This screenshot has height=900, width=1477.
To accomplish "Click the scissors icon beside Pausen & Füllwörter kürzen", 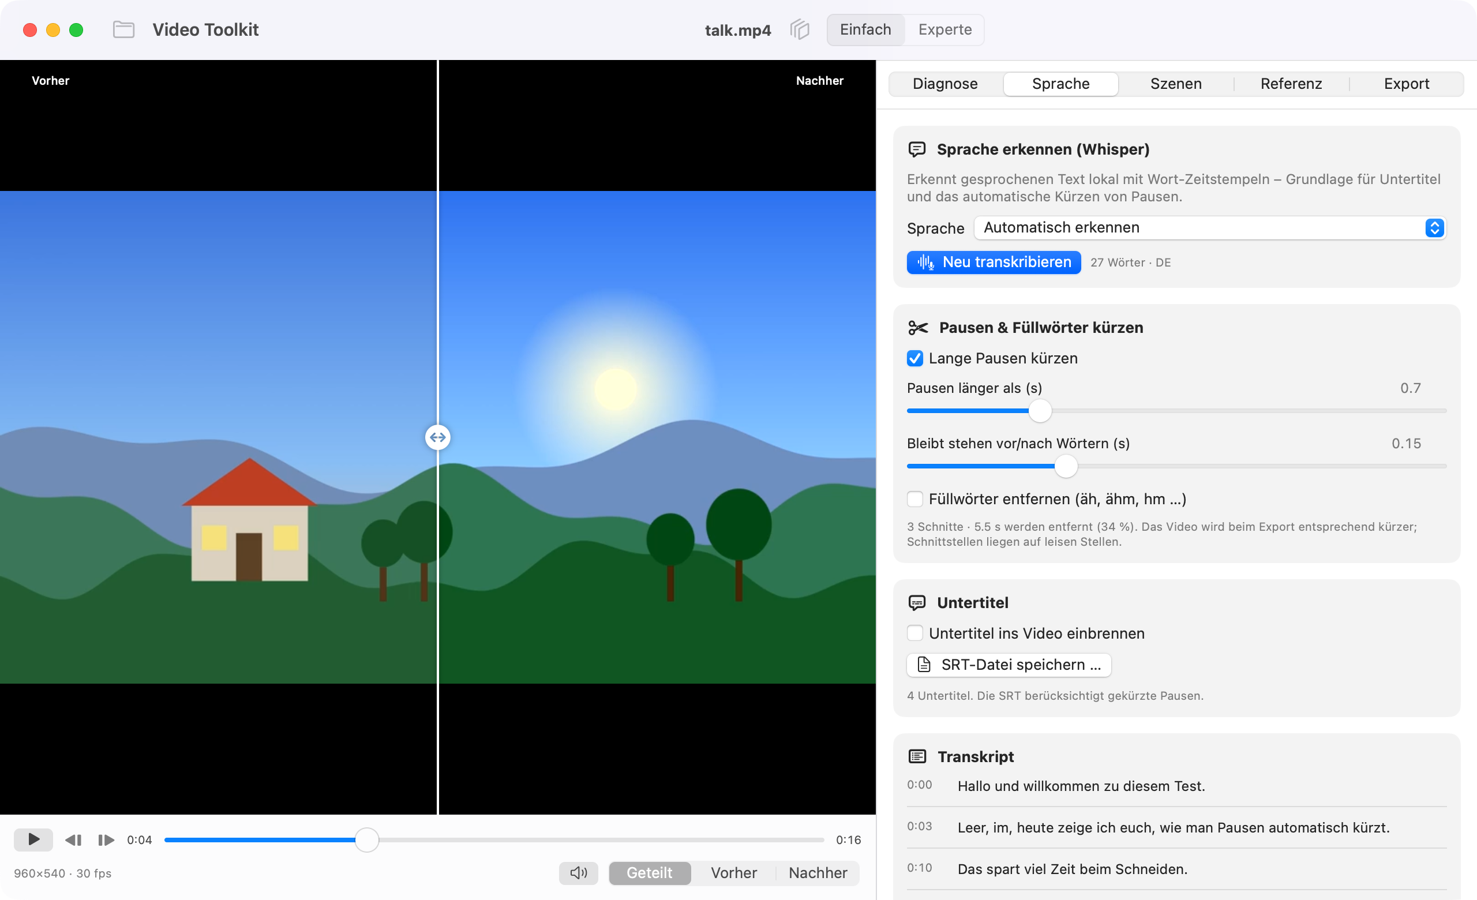I will coord(918,328).
